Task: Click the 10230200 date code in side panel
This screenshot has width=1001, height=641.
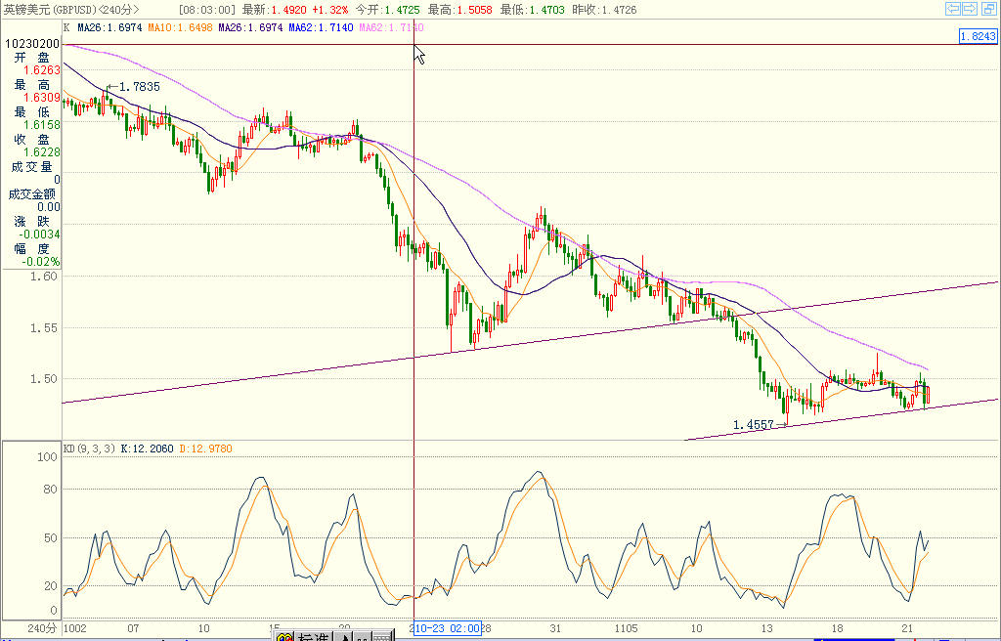Action: [32, 43]
